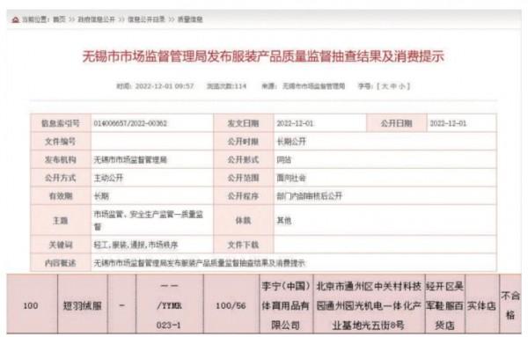The width and height of the screenshot is (528, 337).
Task: Click the 100/56 specification cell
Action: (x=231, y=304)
